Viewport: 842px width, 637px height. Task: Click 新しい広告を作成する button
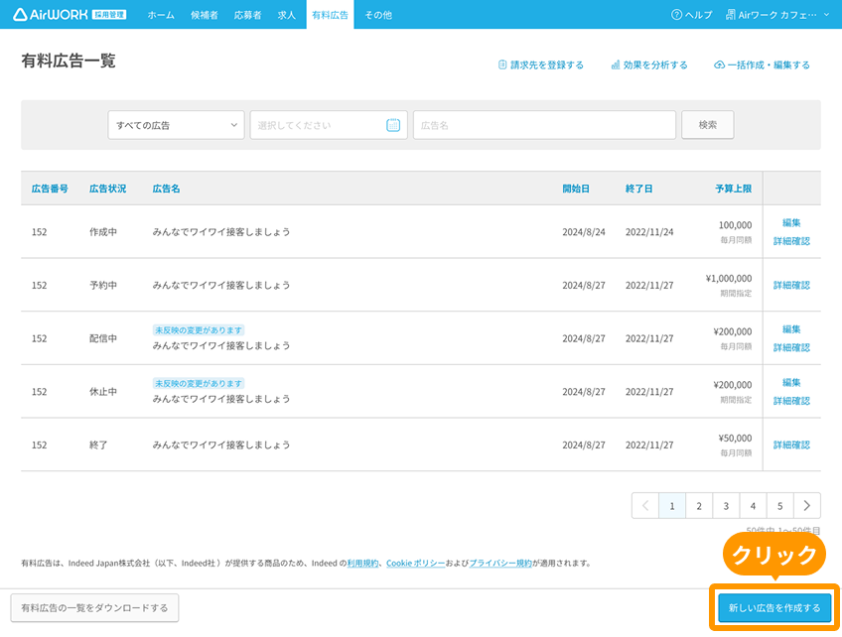[x=774, y=607]
